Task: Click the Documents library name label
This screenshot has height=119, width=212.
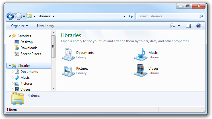Action: [85, 53]
